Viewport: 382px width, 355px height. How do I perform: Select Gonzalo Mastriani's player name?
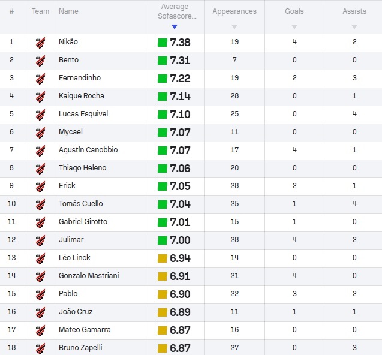pos(89,276)
